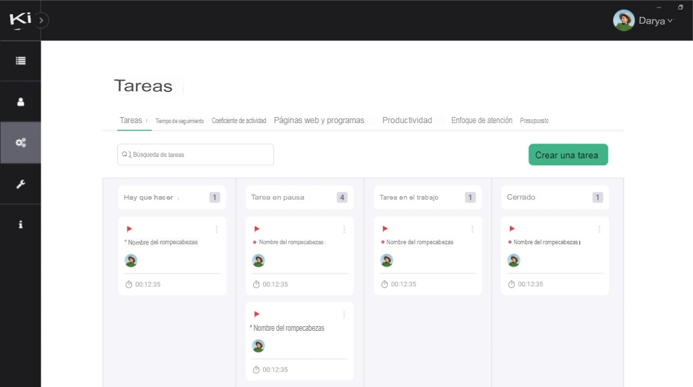This screenshot has width=693, height=387.
Task: Click 00:12:35 on Tarea en el trabajo card
Action: point(403,284)
